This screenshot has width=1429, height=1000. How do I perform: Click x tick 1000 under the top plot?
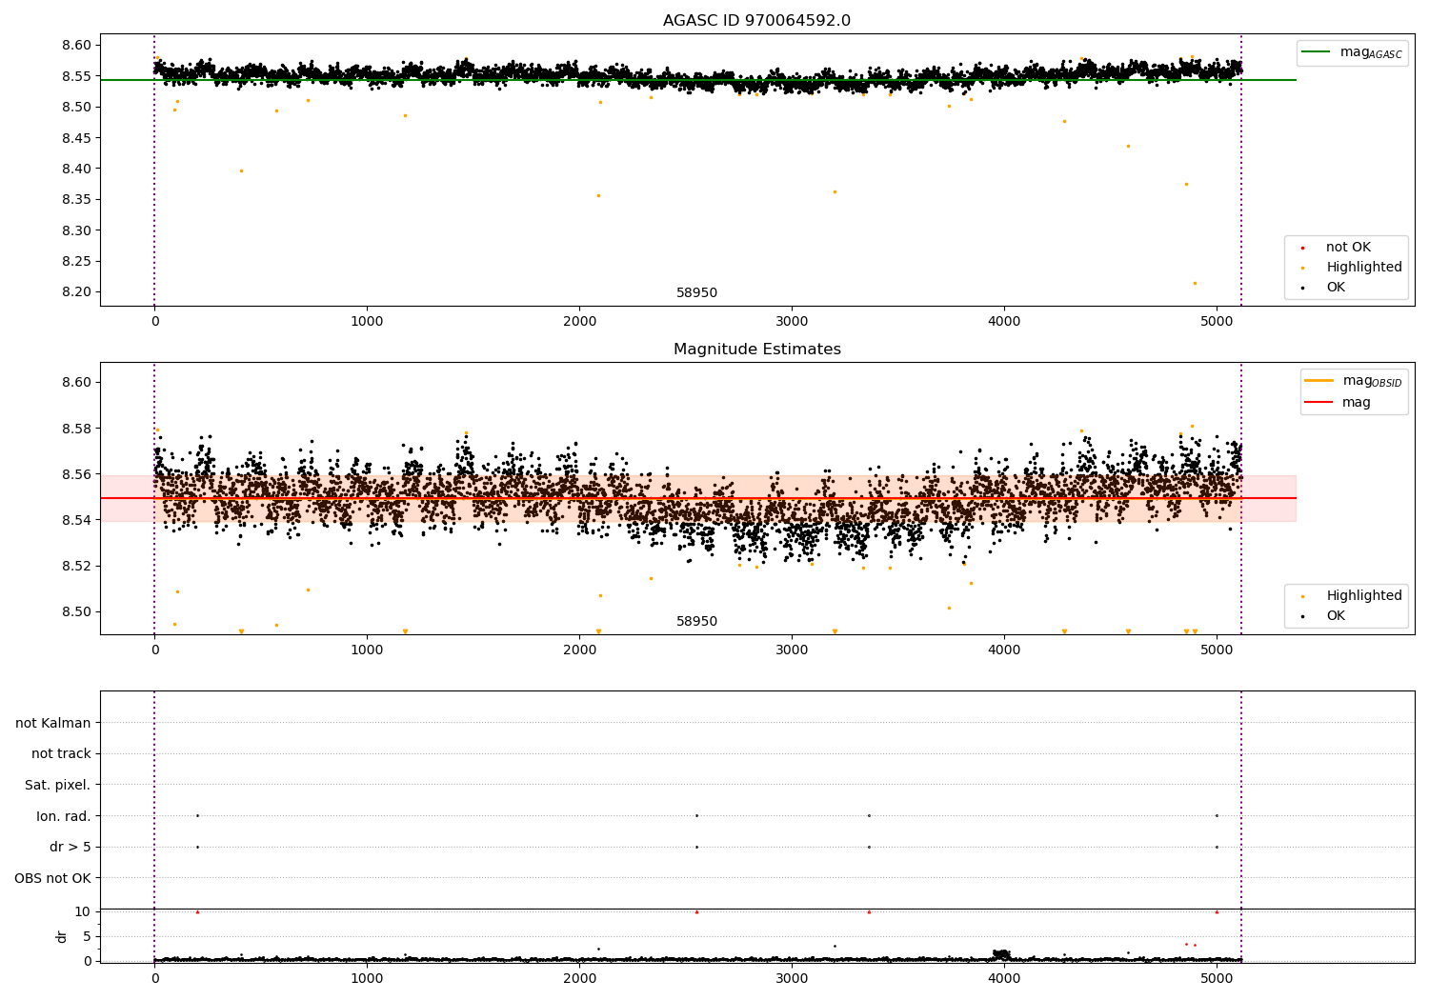click(367, 322)
